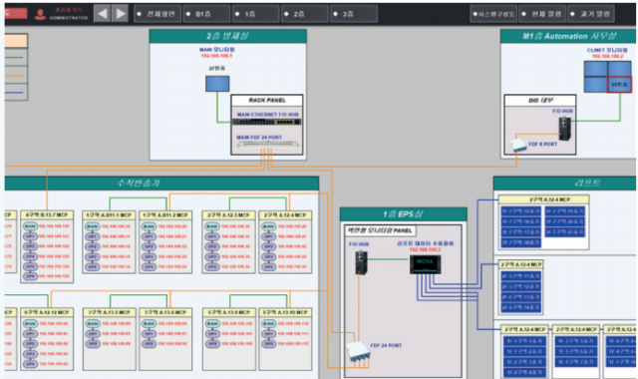Click the 1구역 A.B11-1 MCP header
Image resolution: width=638 pixels, height=379 pixels.
pos(109,215)
